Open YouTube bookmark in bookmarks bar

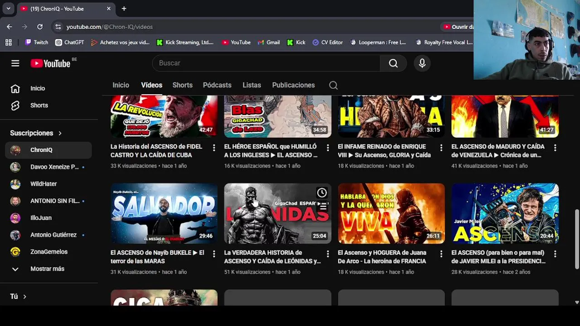click(x=236, y=42)
